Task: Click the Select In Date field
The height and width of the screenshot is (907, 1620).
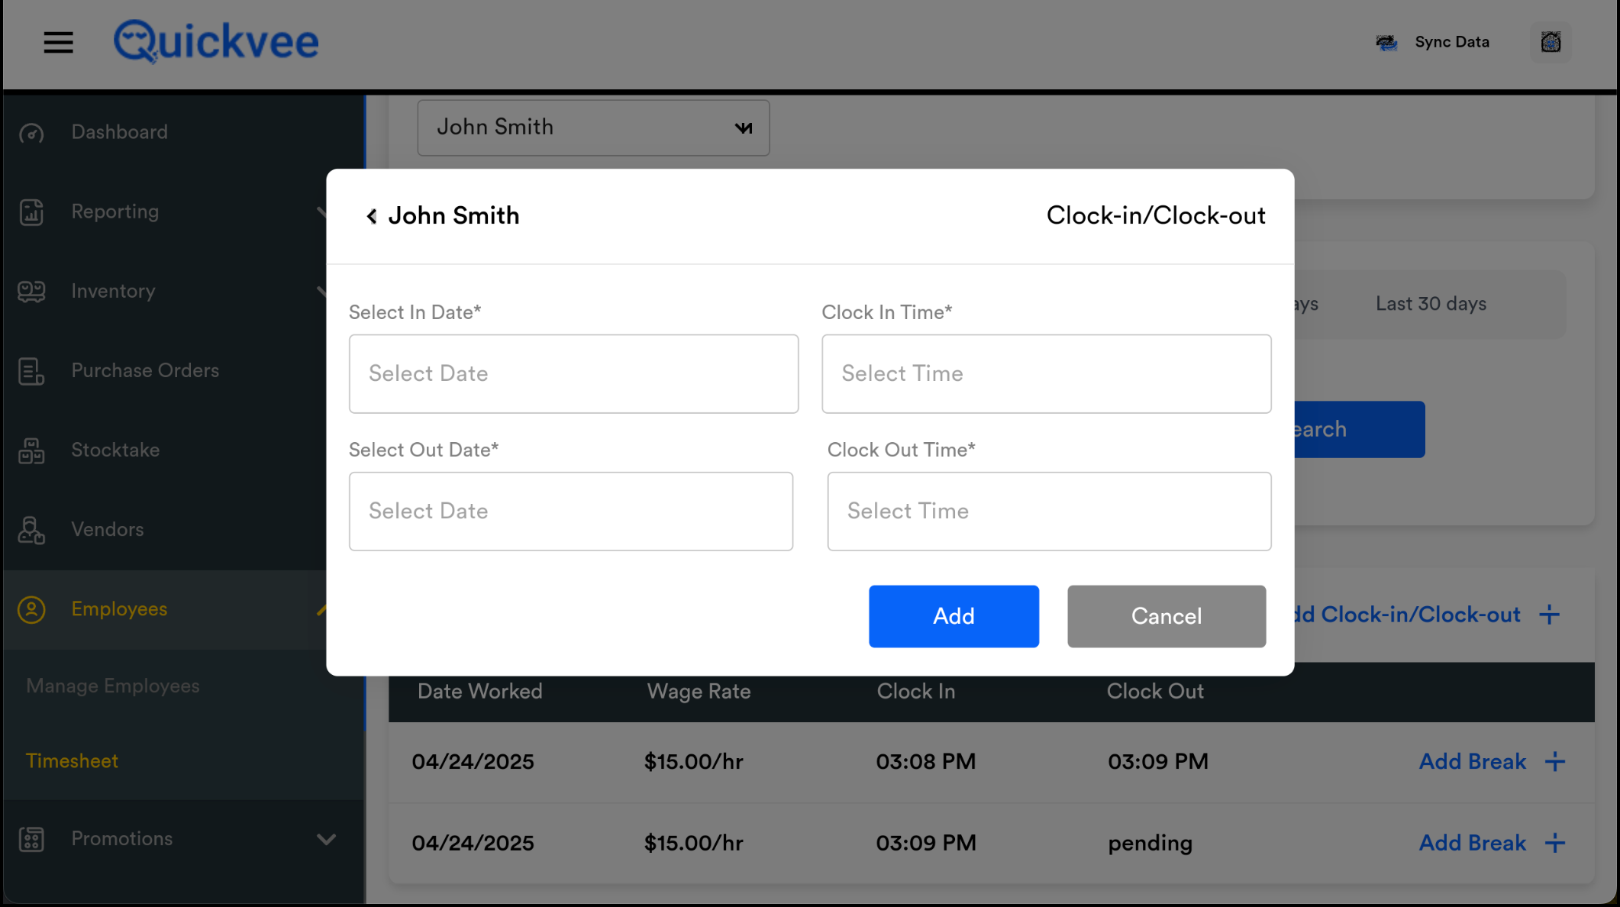Action: click(x=573, y=374)
